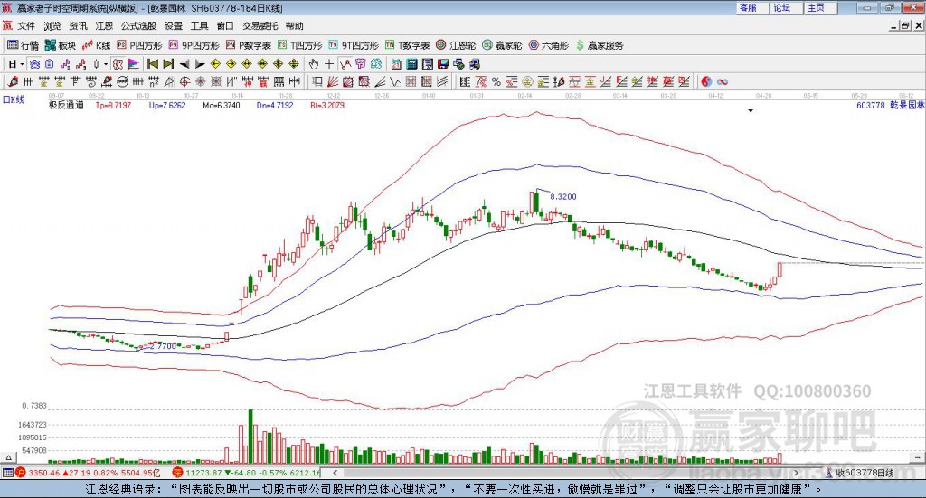
Task: Select the crosshair cursor tool
Action: (x=329, y=64)
